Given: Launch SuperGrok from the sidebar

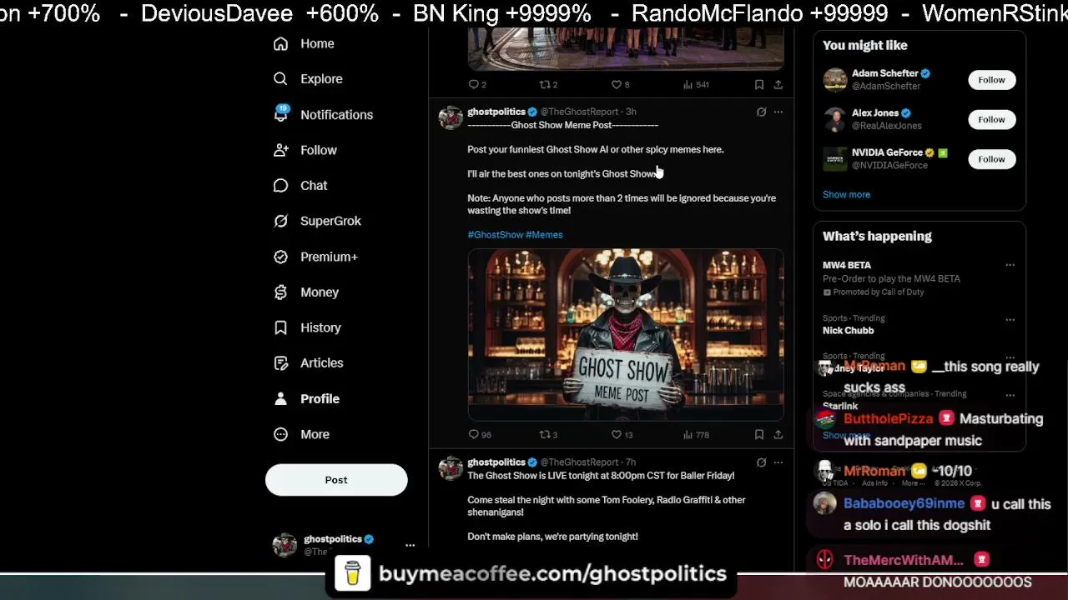Looking at the screenshot, I should click(317, 221).
